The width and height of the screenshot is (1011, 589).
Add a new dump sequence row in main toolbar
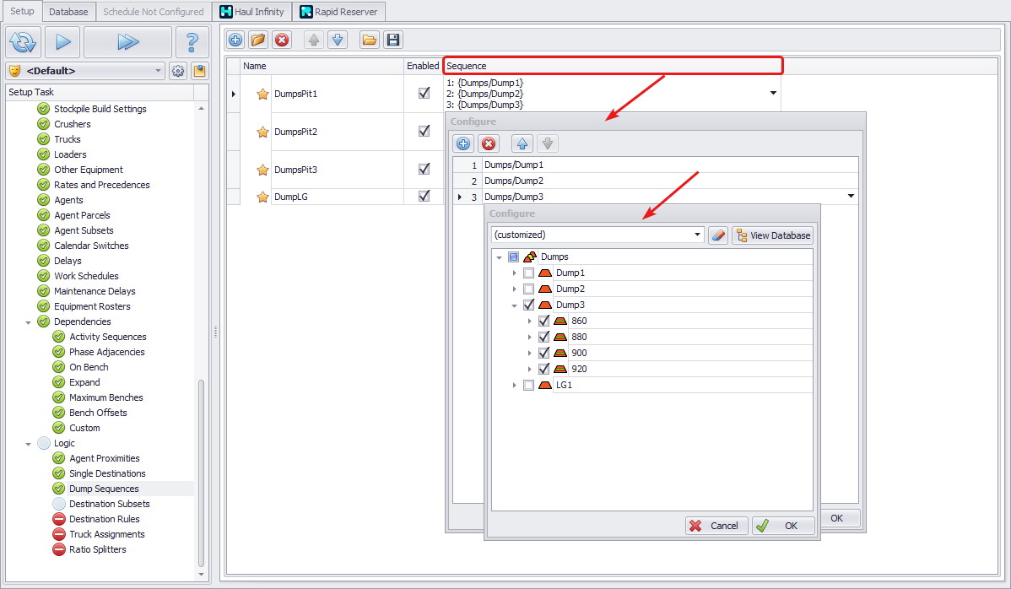tap(235, 40)
